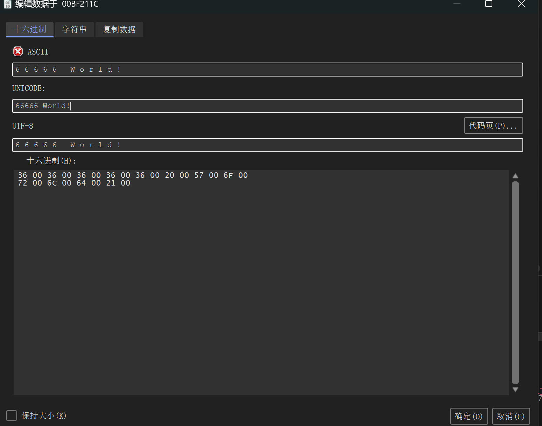The height and width of the screenshot is (426, 542).
Task: Open the 字符串 tab
Action: [x=74, y=29]
